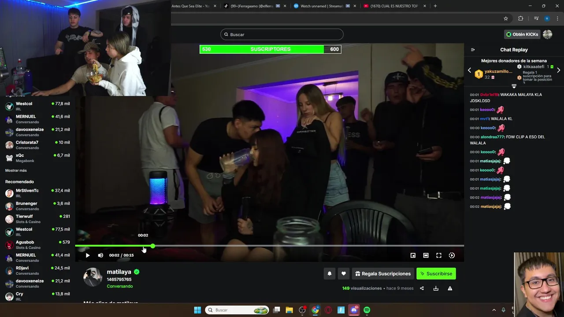
Task: Switch to the Antes Que Sea Elite tab
Action: [190, 6]
